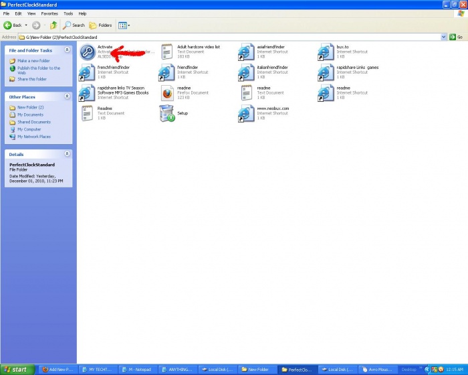
Task: Switch to New Folder taskbar button
Action: tap(257, 370)
